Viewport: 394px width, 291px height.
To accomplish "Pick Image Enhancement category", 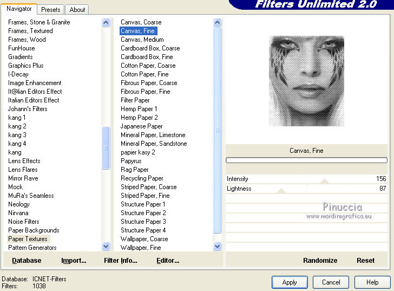I will [x=35, y=83].
